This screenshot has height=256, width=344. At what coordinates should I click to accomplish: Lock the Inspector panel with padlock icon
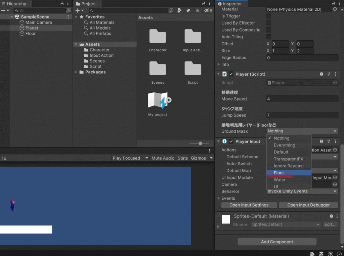(333, 3)
